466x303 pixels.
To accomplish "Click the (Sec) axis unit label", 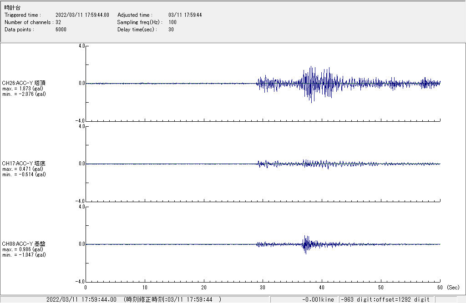I will (x=453, y=288).
